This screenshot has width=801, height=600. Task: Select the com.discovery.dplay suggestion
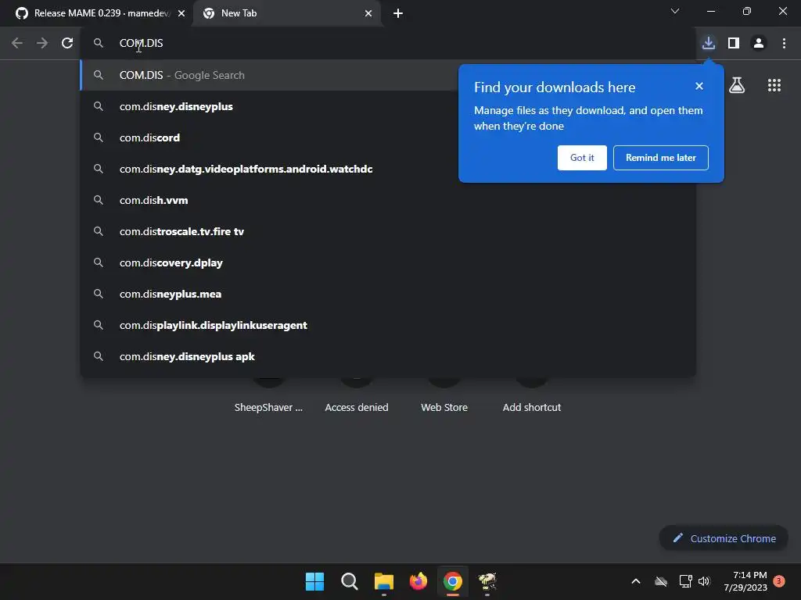click(388, 262)
